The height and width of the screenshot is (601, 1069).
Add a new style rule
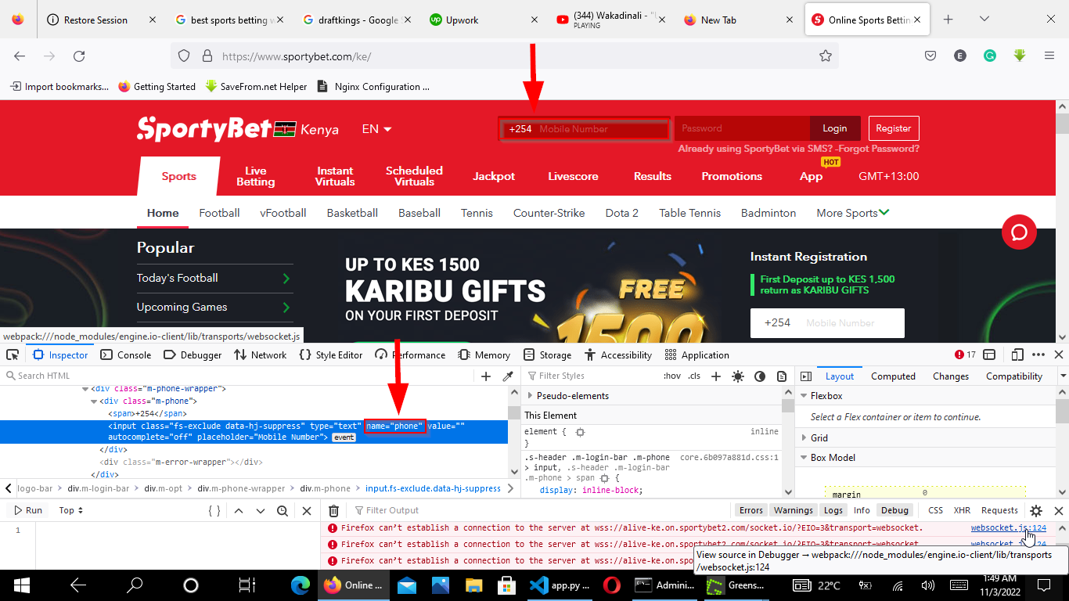coord(715,376)
